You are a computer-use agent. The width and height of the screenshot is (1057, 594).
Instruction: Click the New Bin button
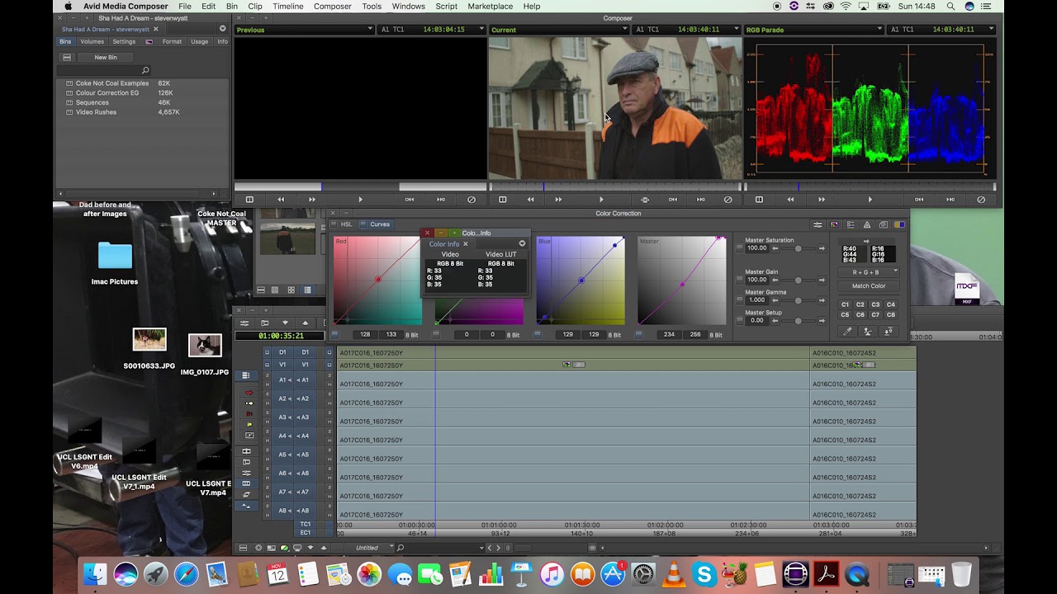point(106,58)
